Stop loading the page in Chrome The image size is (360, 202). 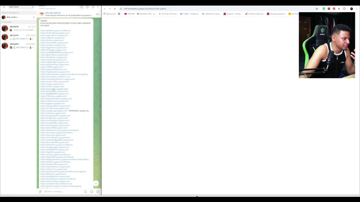click(x=115, y=9)
